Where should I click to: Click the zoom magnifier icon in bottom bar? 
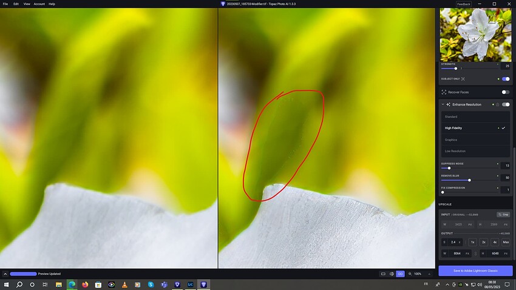click(x=410, y=274)
